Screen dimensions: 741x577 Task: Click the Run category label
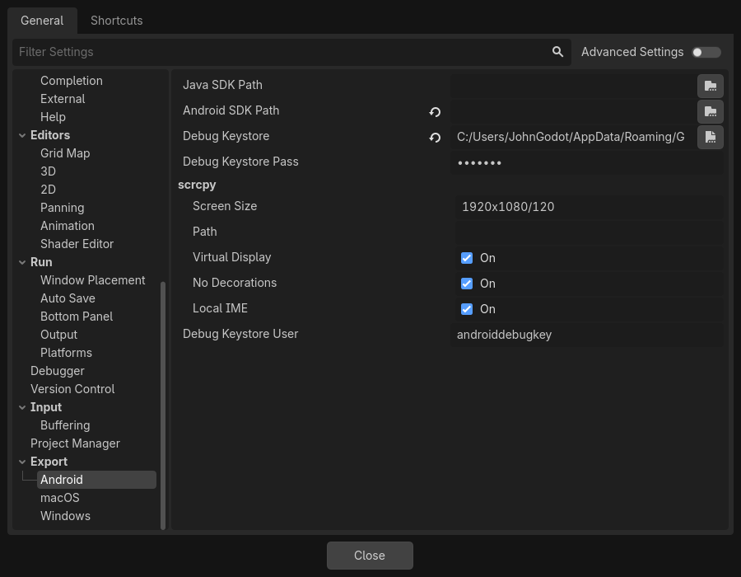[42, 262]
